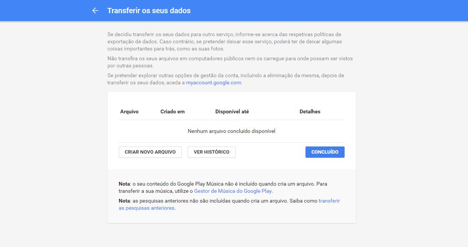Click the 'Nenhum arquivo concluído disponível' message
468x247 pixels.
tap(231, 131)
